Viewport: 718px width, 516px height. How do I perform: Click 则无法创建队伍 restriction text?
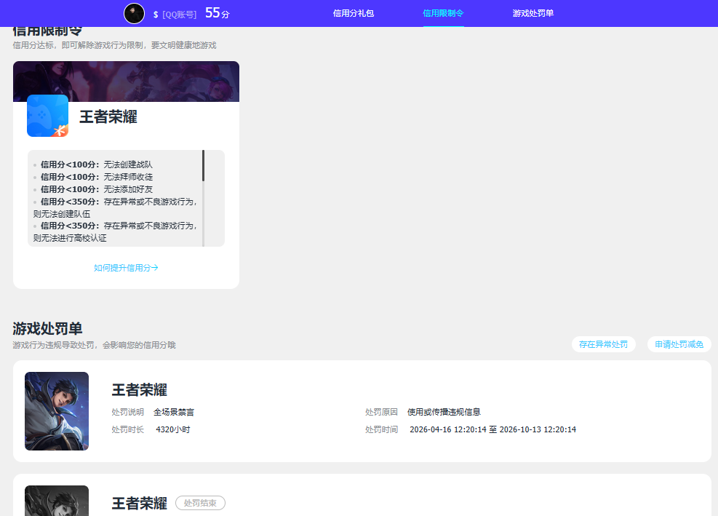tap(62, 214)
